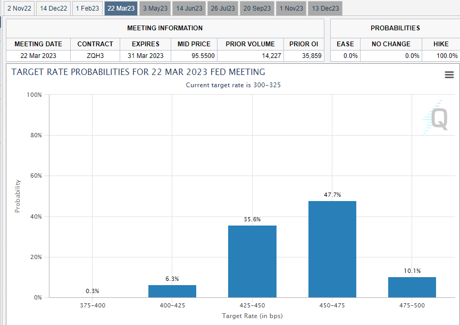Select the 14 Dec22 meeting tab

click(x=54, y=9)
